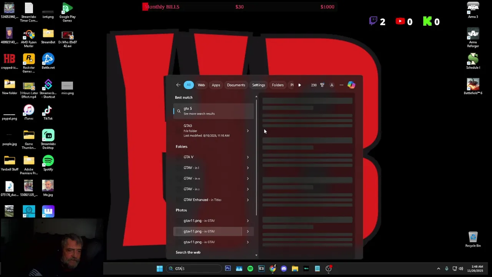Expand the GTAV - in n result arrow
The width and height of the screenshot is (492, 277).
[x=248, y=179]
